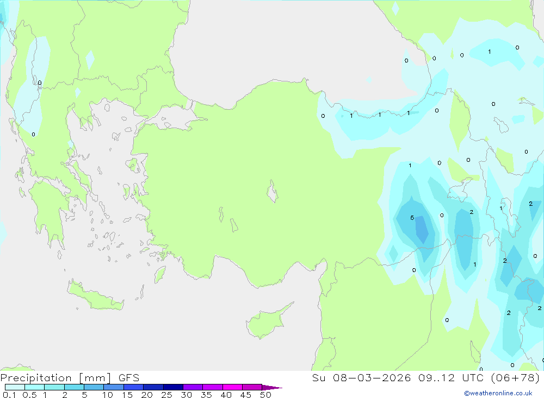Screen dimensions: 544x398
Task: Click the 25–30 mm navy legend swatch
Action: pyautogui.click(x=173, y=387)
